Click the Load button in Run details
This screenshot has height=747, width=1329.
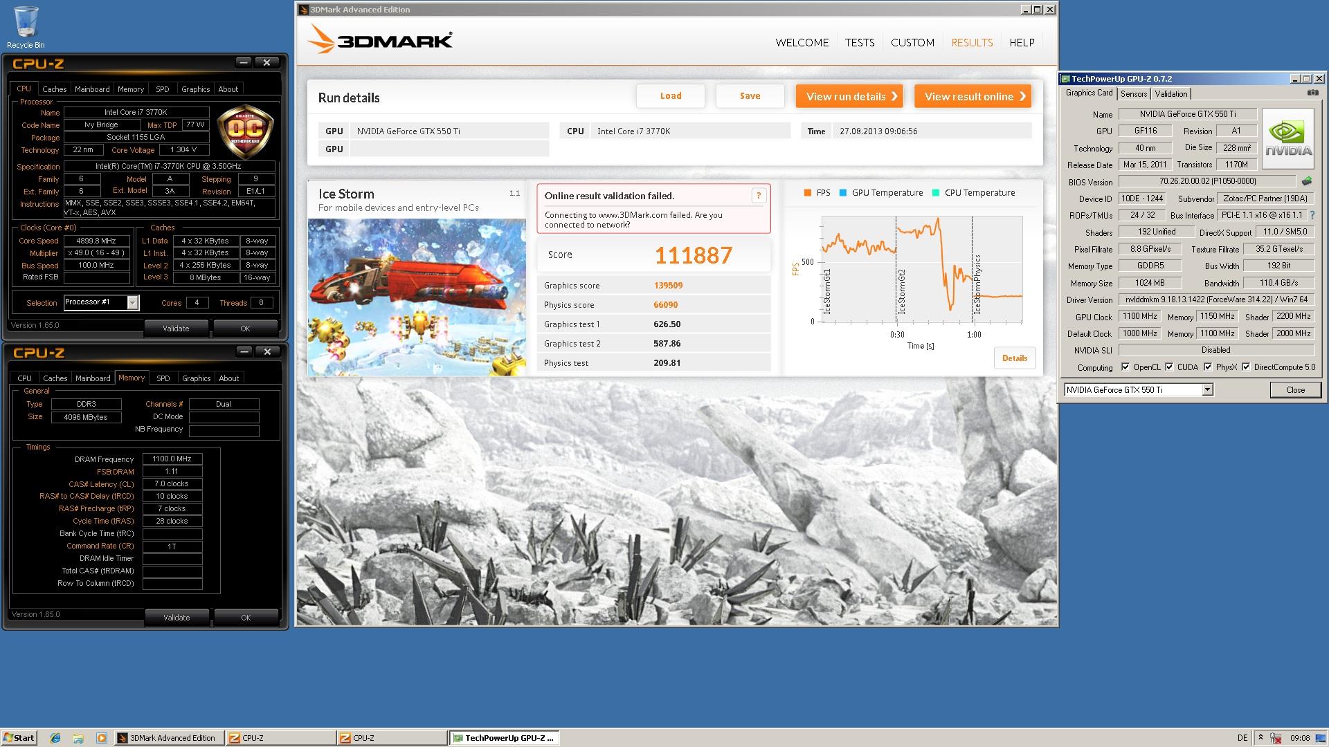click(671, 96)
